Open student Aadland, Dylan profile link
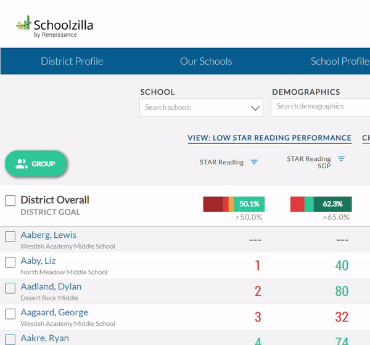The height and width of the screenshot is (345, 370). [51, 286]
